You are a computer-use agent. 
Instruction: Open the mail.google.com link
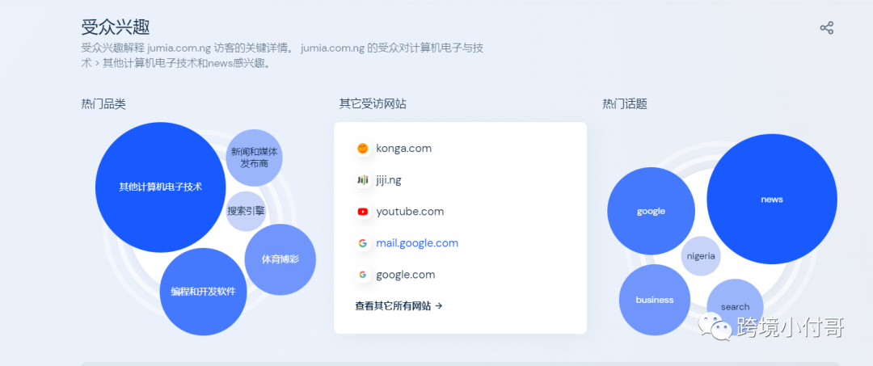(417, 243)
